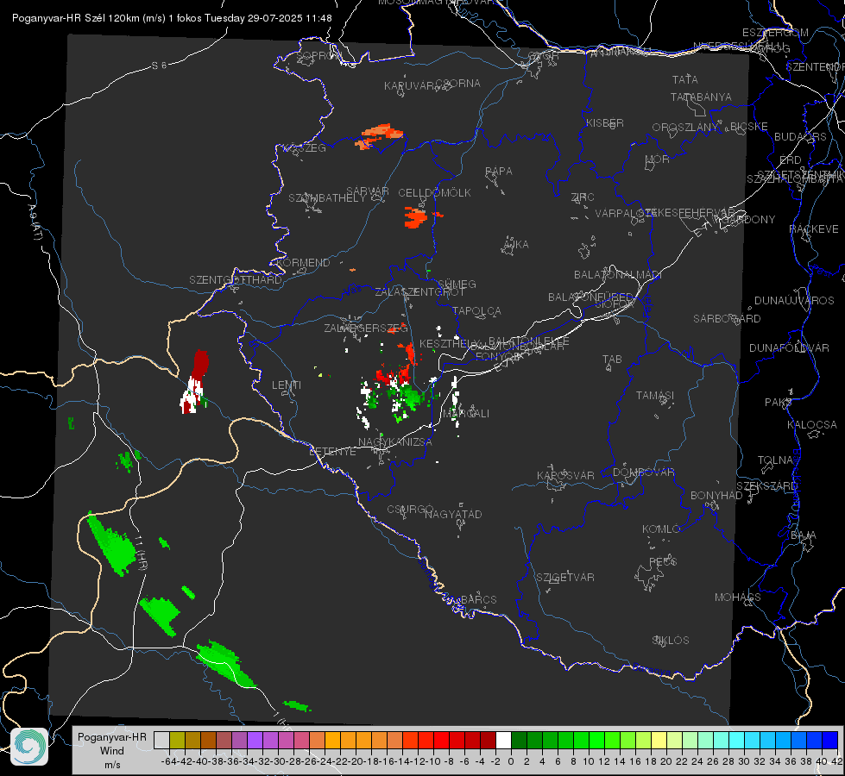
Task: Click the orange wind echo east of KŐSZEG
Action: [379, 136]
